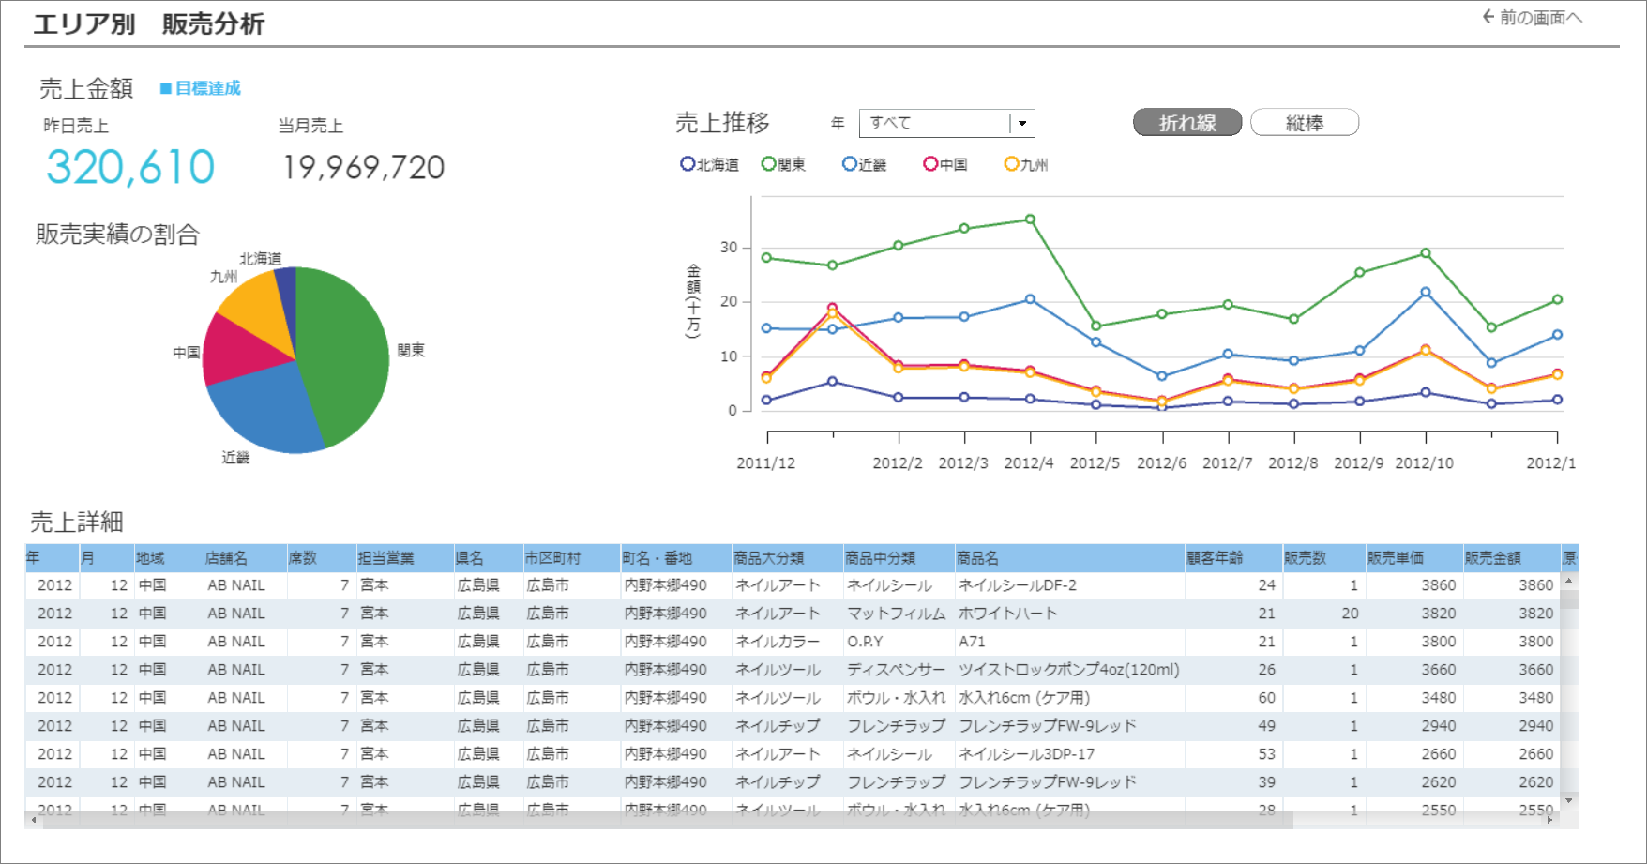Click the horizontal scrollbar under the table
The image size is (1647, 864).
(x=657, y=820)
